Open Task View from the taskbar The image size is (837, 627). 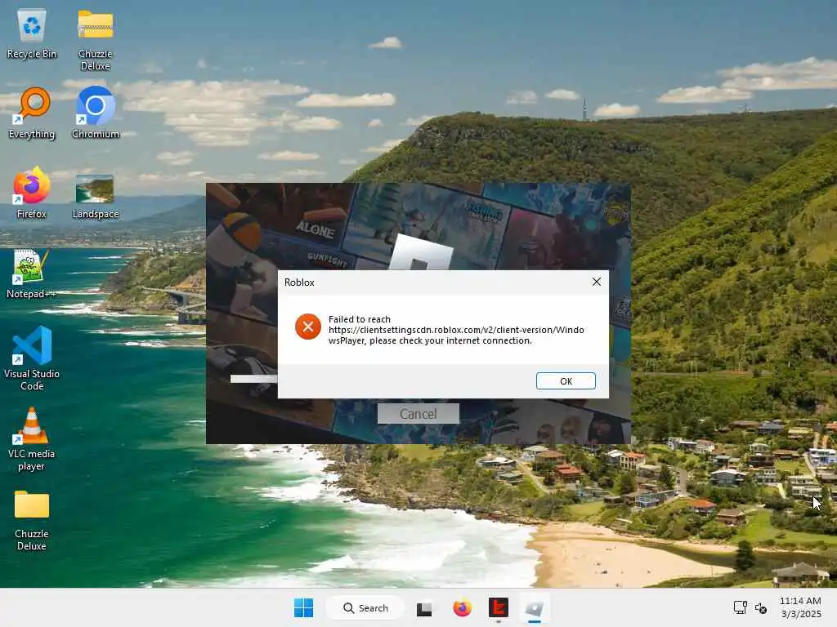(424, 607)
